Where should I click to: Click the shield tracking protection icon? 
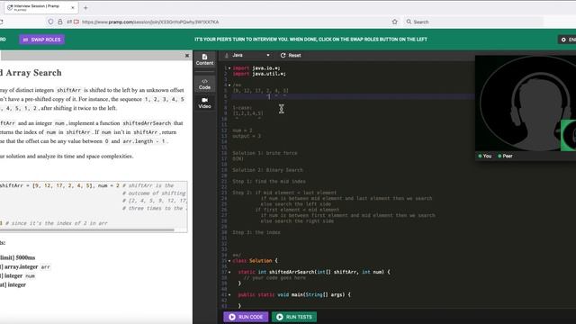[50, 22]
